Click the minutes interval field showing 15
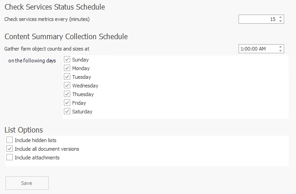 click(x=258, y=19)
